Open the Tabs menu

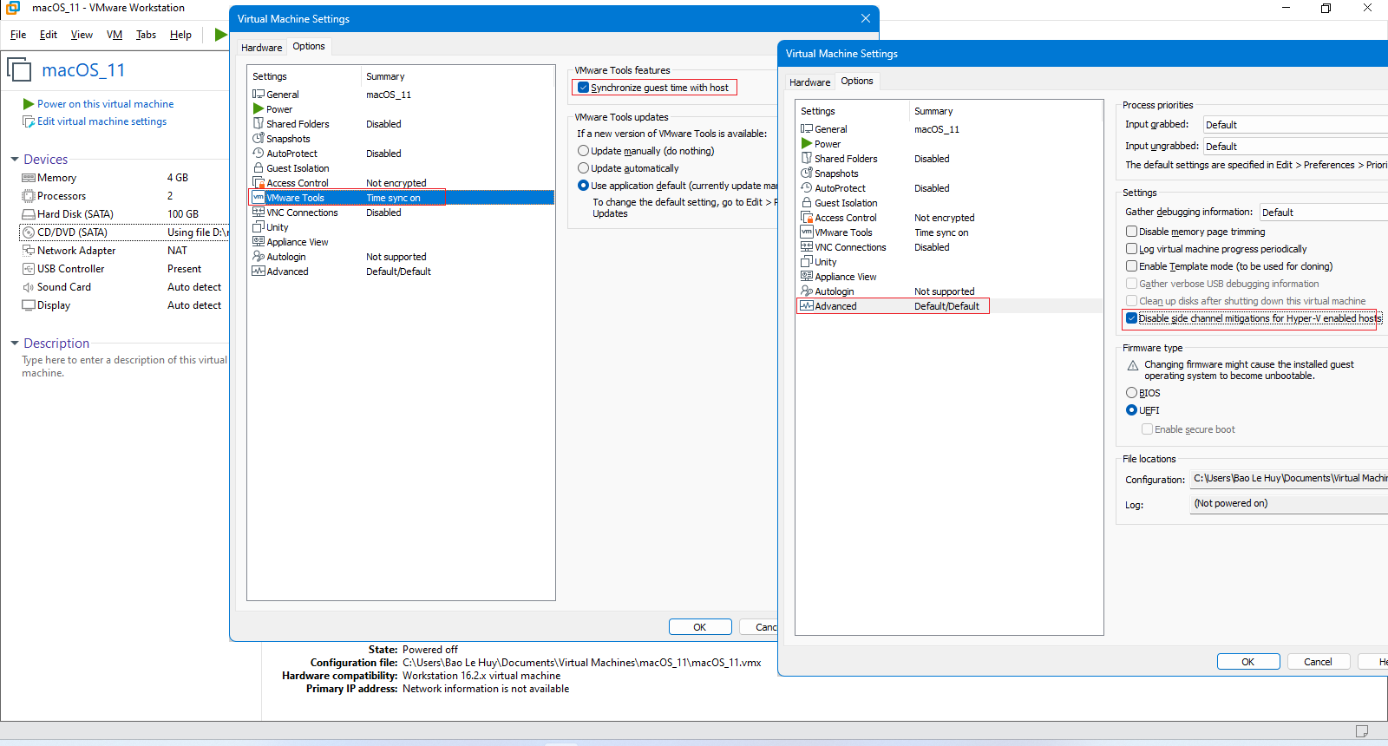146,35
